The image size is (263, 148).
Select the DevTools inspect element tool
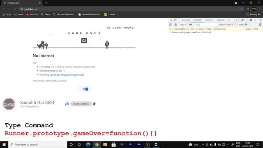pos(171,20)
